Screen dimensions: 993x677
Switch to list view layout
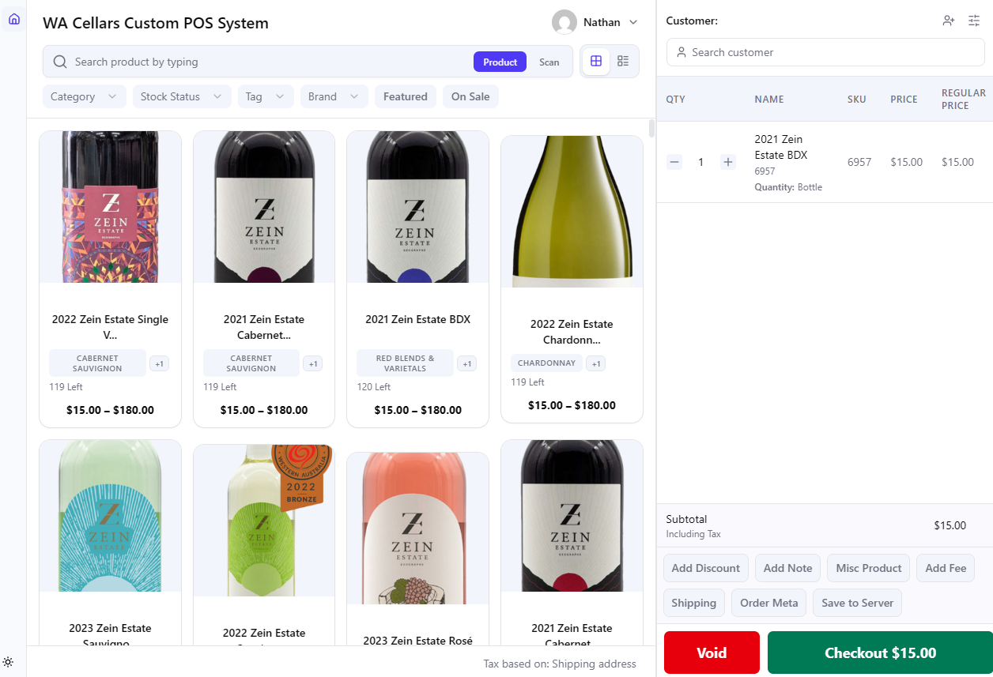point(623,61)
